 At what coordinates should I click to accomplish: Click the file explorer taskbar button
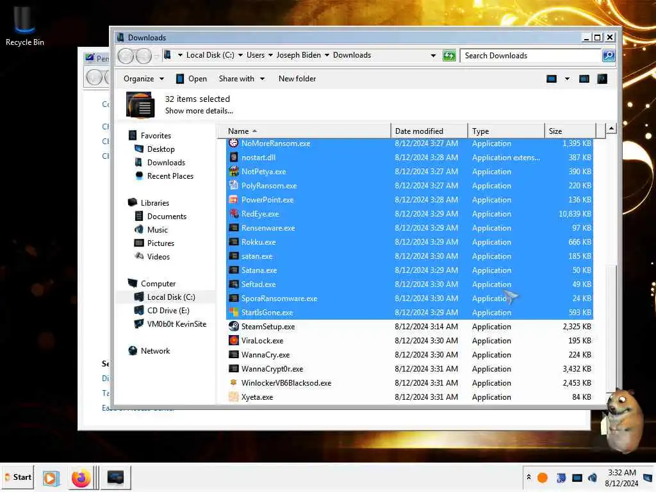(x=115, y=478)
